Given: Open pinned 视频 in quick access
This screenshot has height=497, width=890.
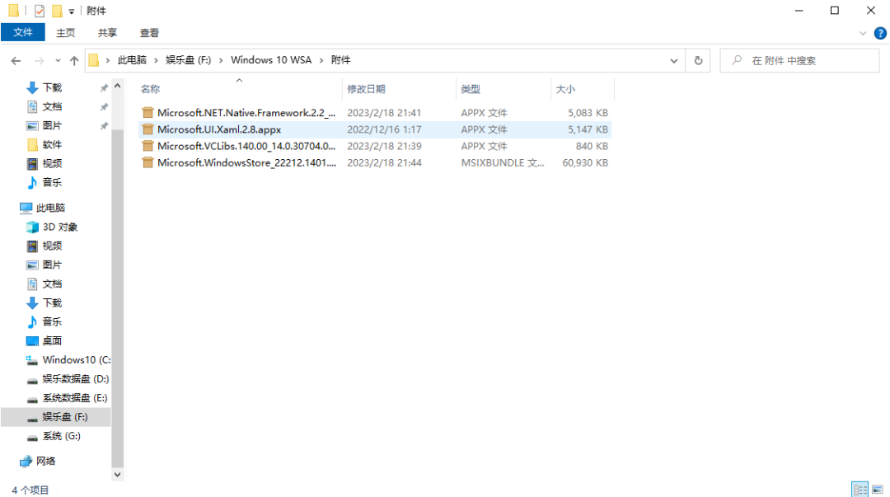Looking at the screenshot, I should click(52, 163).
